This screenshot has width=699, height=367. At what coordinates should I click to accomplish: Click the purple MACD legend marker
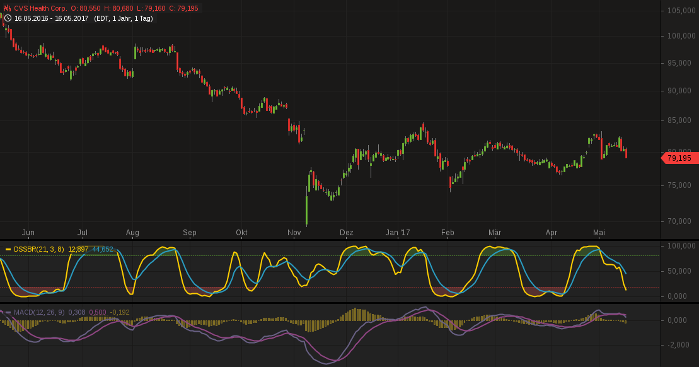8,312
